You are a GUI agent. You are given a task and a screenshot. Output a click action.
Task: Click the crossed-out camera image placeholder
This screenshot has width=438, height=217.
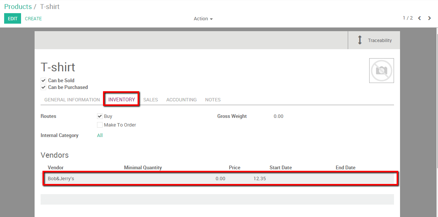pyautogui.click(x=381, y=70)
